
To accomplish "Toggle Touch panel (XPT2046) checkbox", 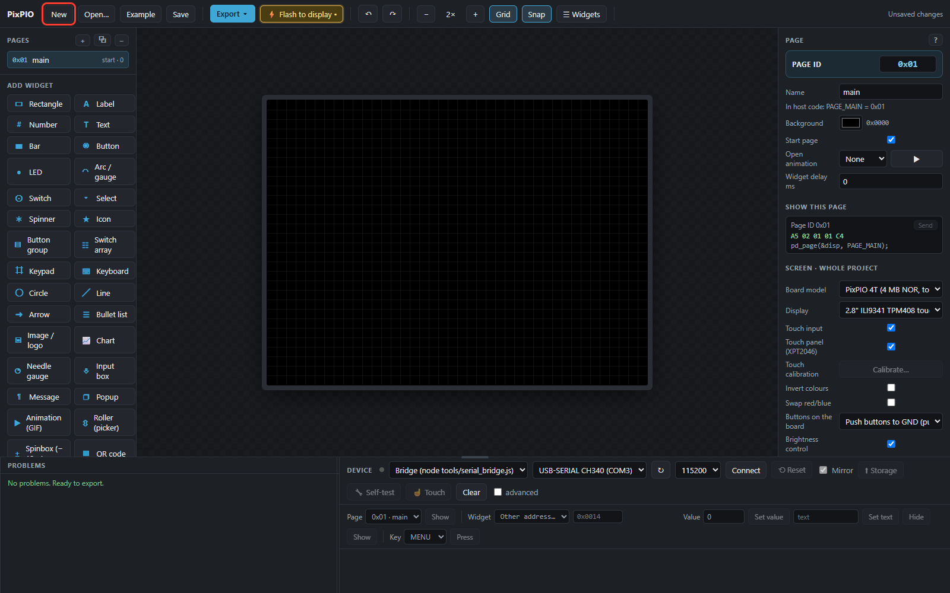I will click(891, 347).
